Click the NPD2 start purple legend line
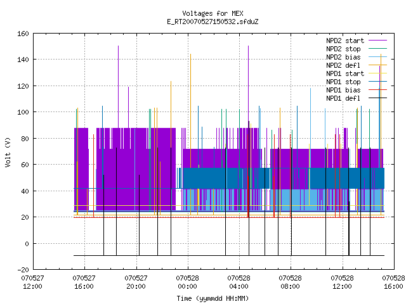 377,41
